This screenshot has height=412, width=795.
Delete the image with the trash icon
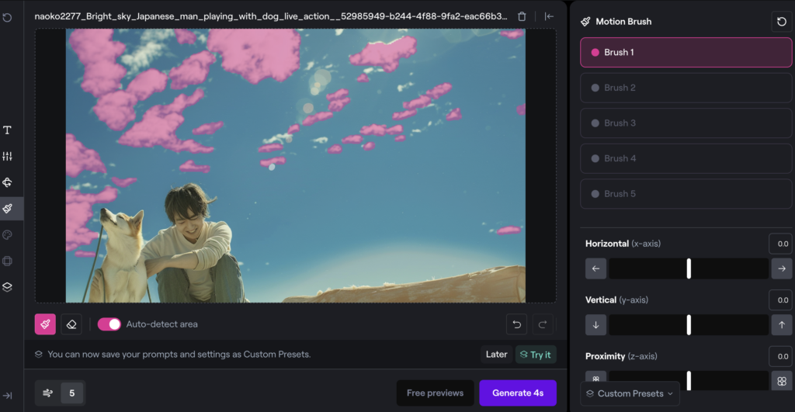(522, 16)
